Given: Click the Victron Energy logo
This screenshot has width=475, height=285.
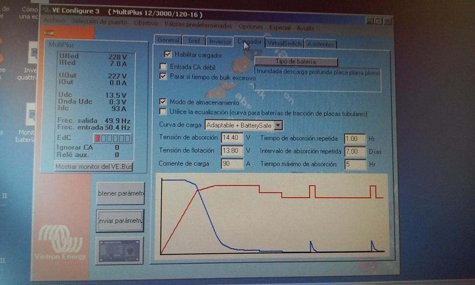Looking at the screenshot, I should click(x=61, y=242).
